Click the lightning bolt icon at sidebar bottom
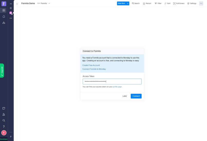This screenshot has width=207, height=141. pos(11,137)
